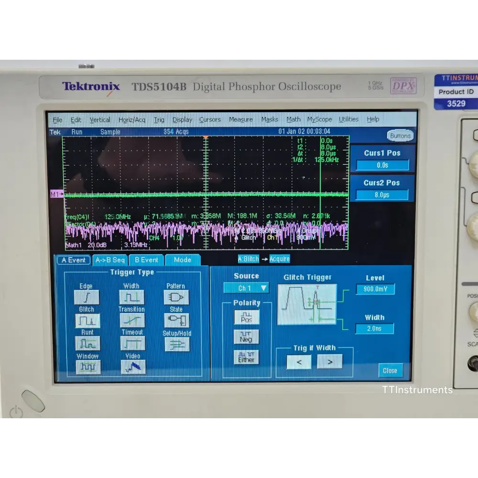
Task: Open the Masks menu
Action: [270, 119]
